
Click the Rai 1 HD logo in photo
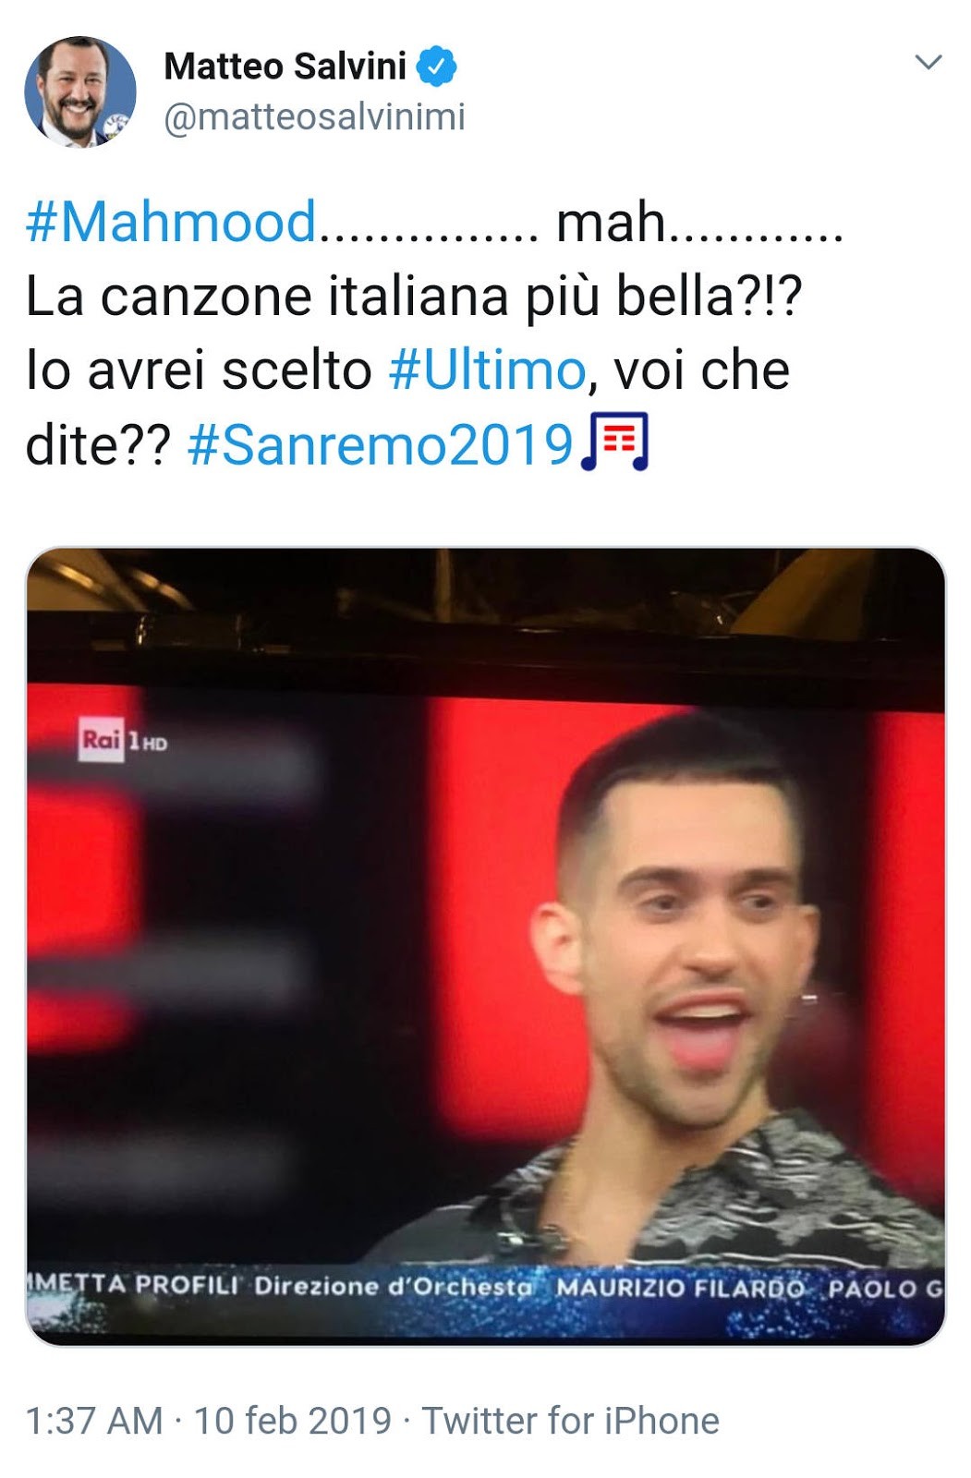(x=124, y=741)
